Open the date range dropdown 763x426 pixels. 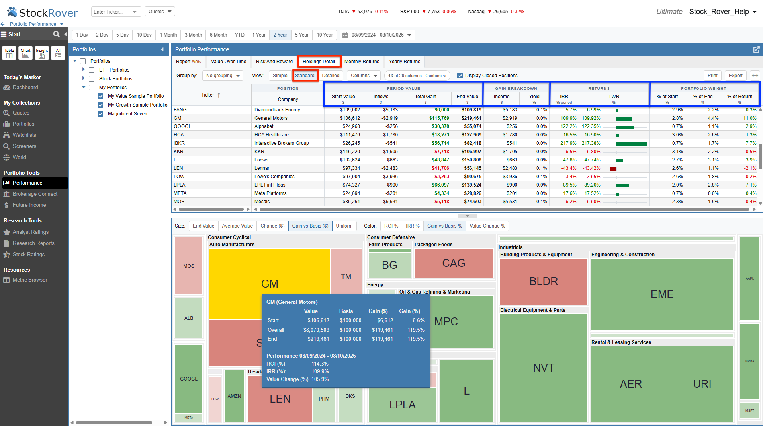[x=409, y=35]
